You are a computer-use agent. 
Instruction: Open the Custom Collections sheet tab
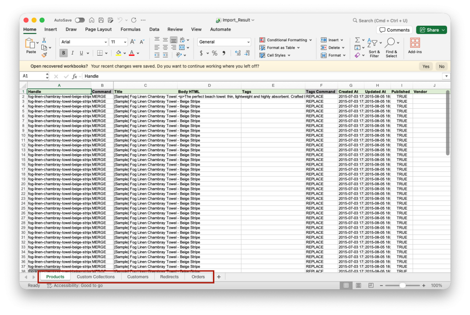tap(95, 276)
